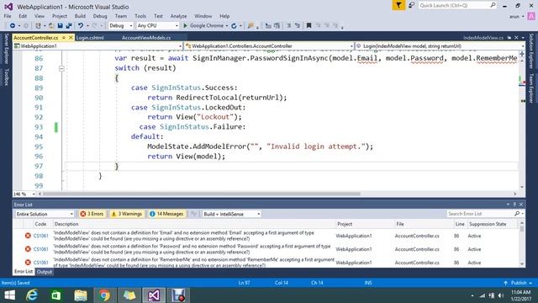538x303 pixels.
Task: Open the Solution Explorer side tab
Action: coord(531,50)
